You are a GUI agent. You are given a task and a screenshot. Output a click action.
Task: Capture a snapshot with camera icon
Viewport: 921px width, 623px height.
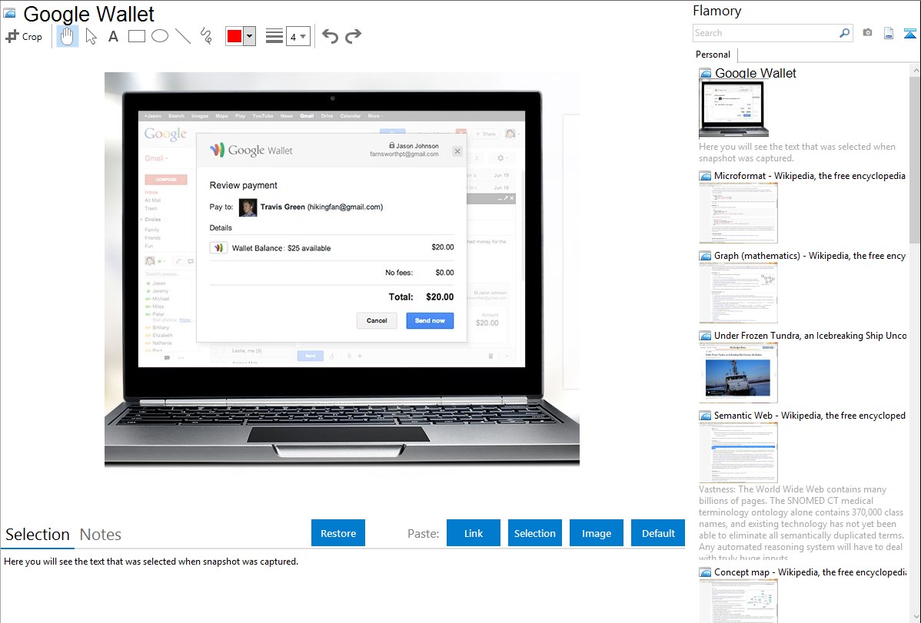pyautogui.click(x=867, y=33)
